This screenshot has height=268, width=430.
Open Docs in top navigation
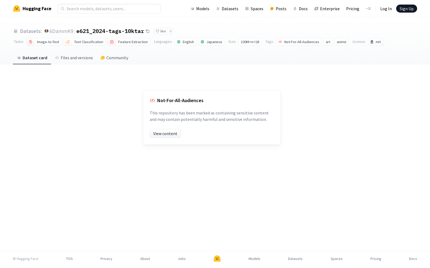[300, 9]
